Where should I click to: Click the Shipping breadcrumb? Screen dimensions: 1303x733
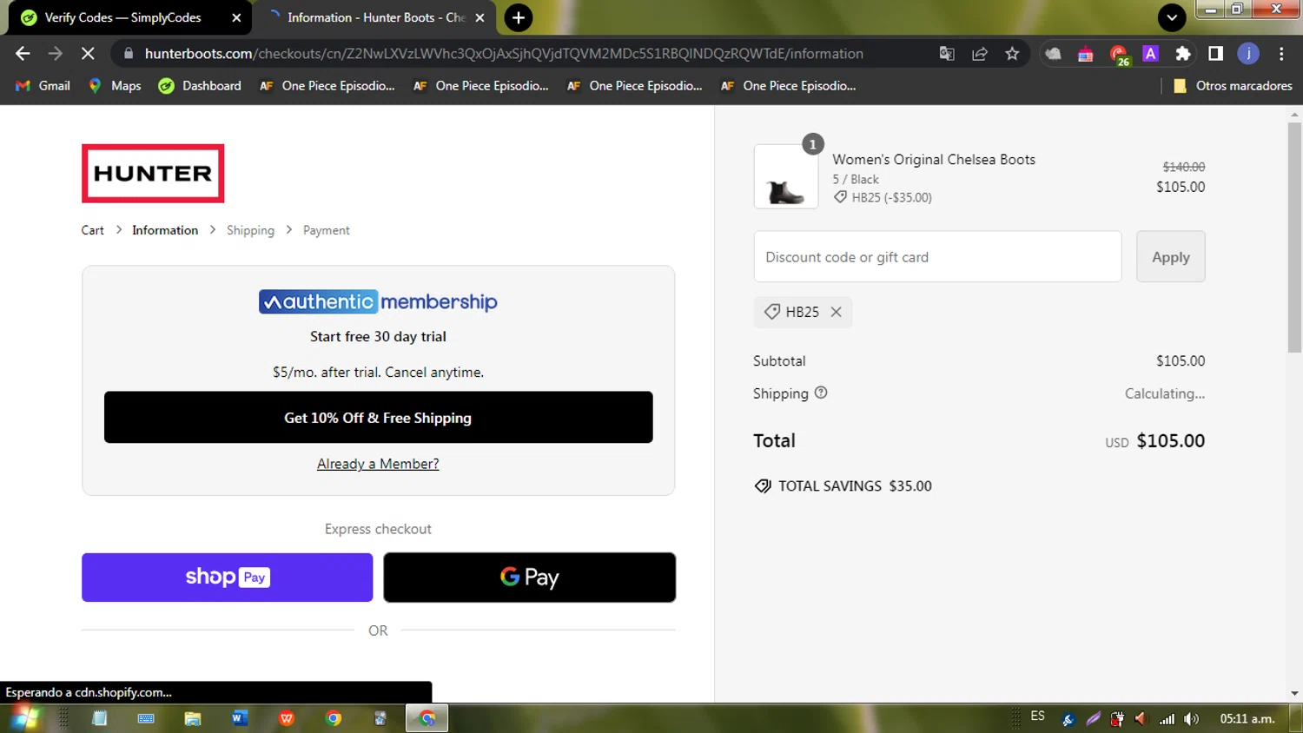[250, 230]
